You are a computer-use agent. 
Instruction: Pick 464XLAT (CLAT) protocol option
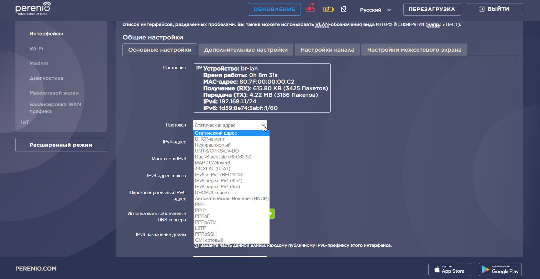pyautogui.click(x=231, y=169)
